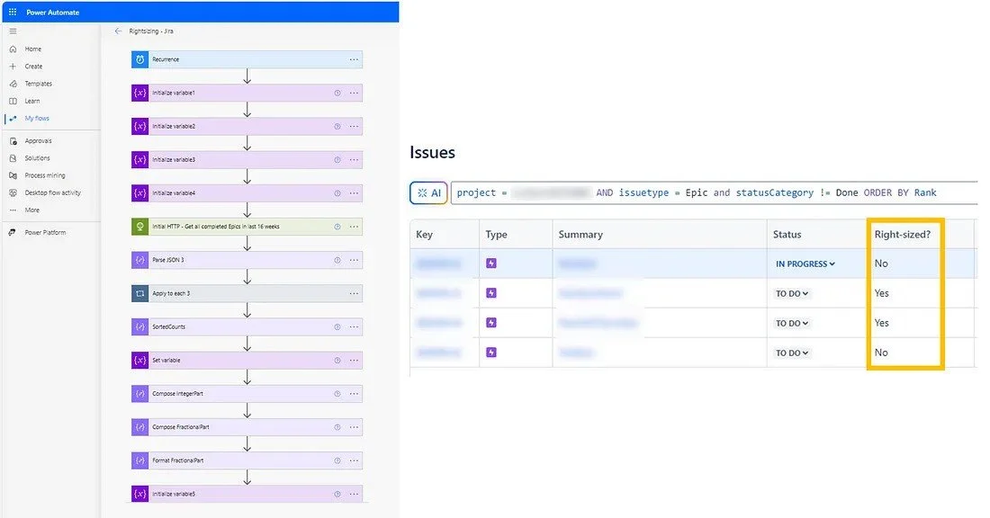Screen dimensions: 990x518
Task: Select the 'No' value in the first row
Action: pos(881,263)
